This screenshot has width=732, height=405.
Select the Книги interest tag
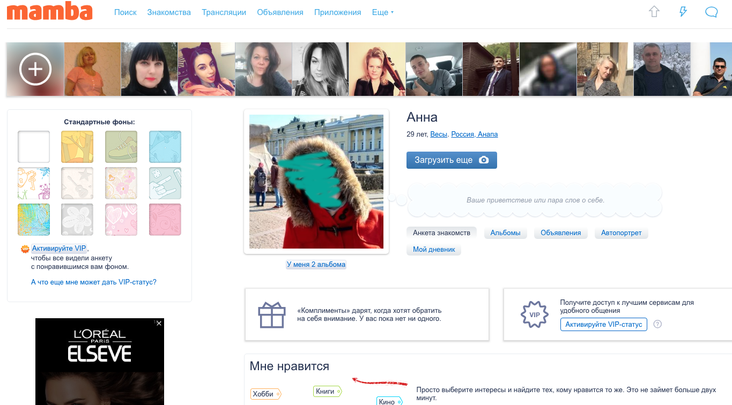coord(327,391)
